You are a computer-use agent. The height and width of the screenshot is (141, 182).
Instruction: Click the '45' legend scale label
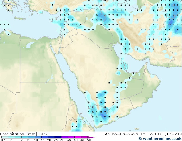82,140
